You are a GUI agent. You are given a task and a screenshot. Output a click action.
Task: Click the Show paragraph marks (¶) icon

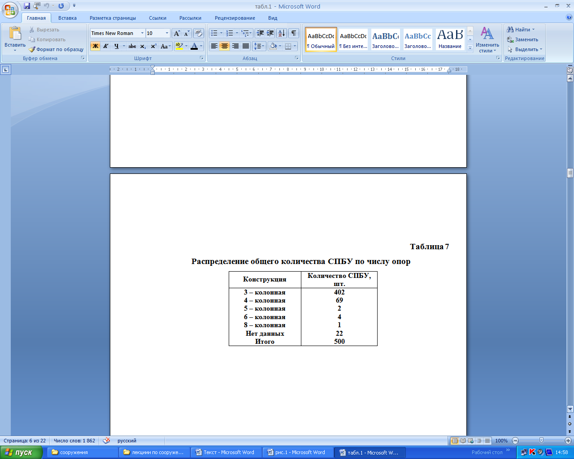(294, 33)
